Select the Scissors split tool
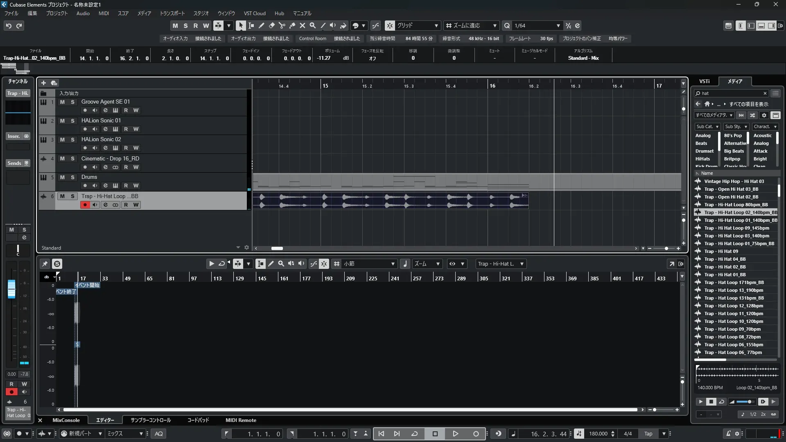 click(282, 25)
